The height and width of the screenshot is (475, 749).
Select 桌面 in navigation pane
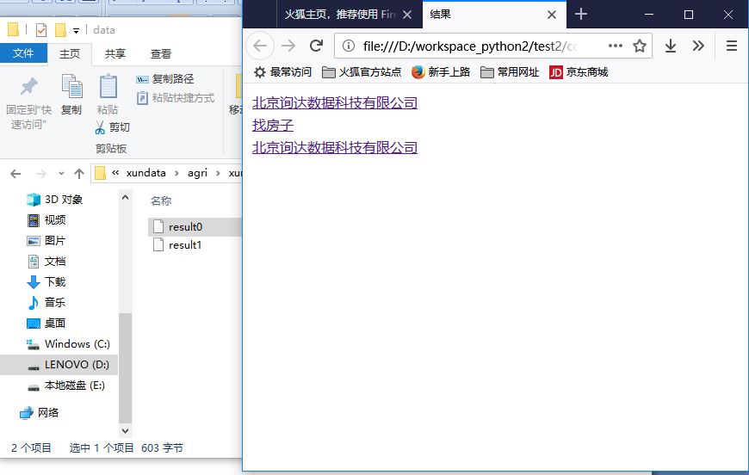coord(46,324)
